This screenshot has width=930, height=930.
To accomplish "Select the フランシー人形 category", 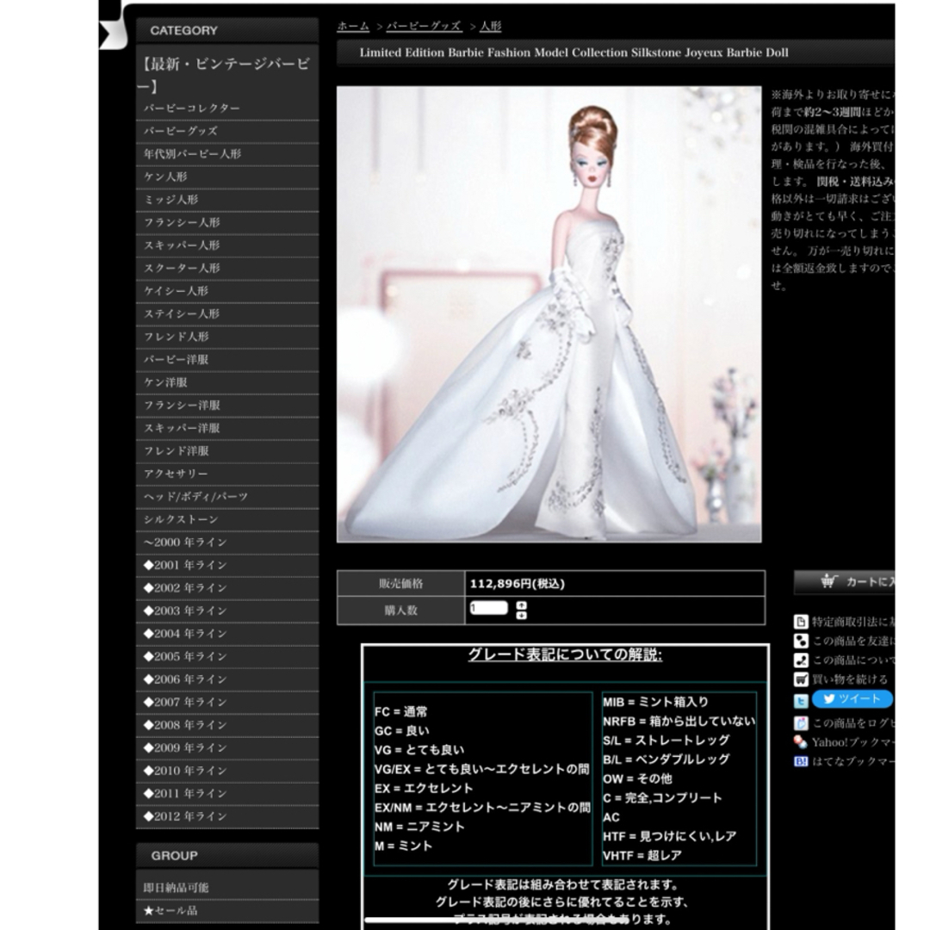I will [x=227, y=222].
